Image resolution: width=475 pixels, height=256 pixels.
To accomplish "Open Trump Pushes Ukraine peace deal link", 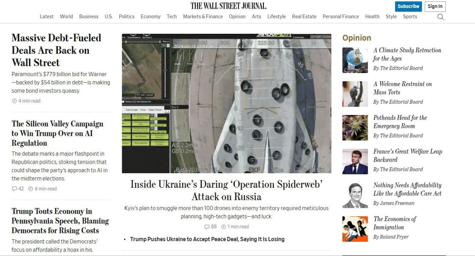I will [x=207, y=239].
